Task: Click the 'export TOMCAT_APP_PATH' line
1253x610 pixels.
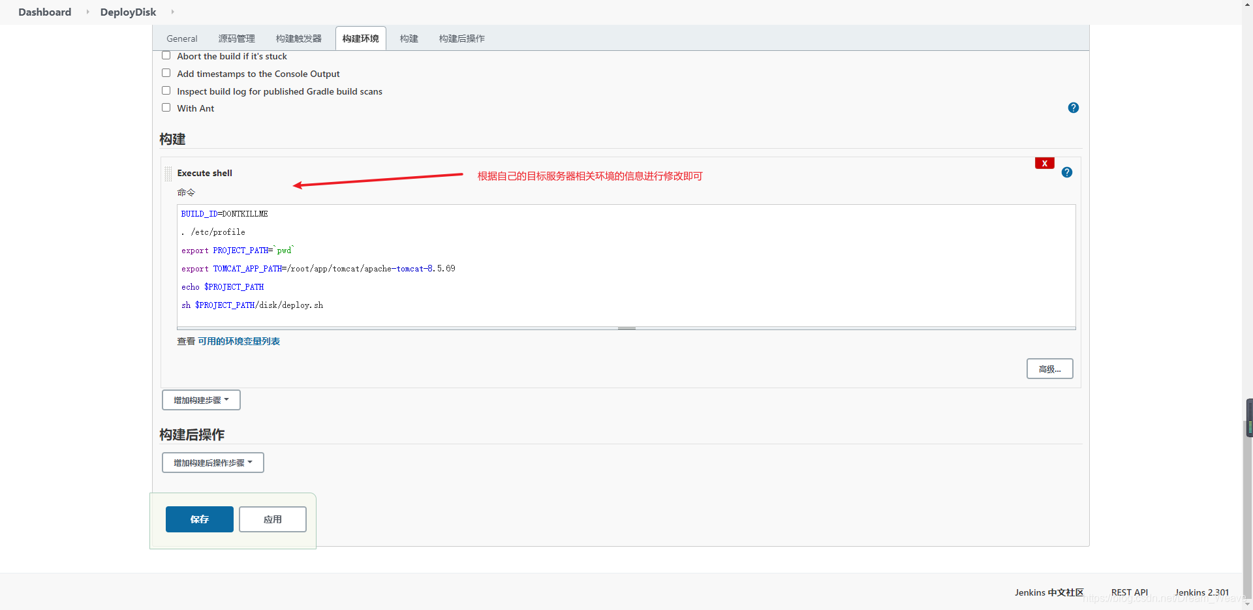Action: click(318, 268)
